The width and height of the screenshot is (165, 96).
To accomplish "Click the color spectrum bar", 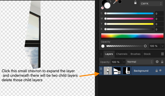I will [x=132, y=36].
